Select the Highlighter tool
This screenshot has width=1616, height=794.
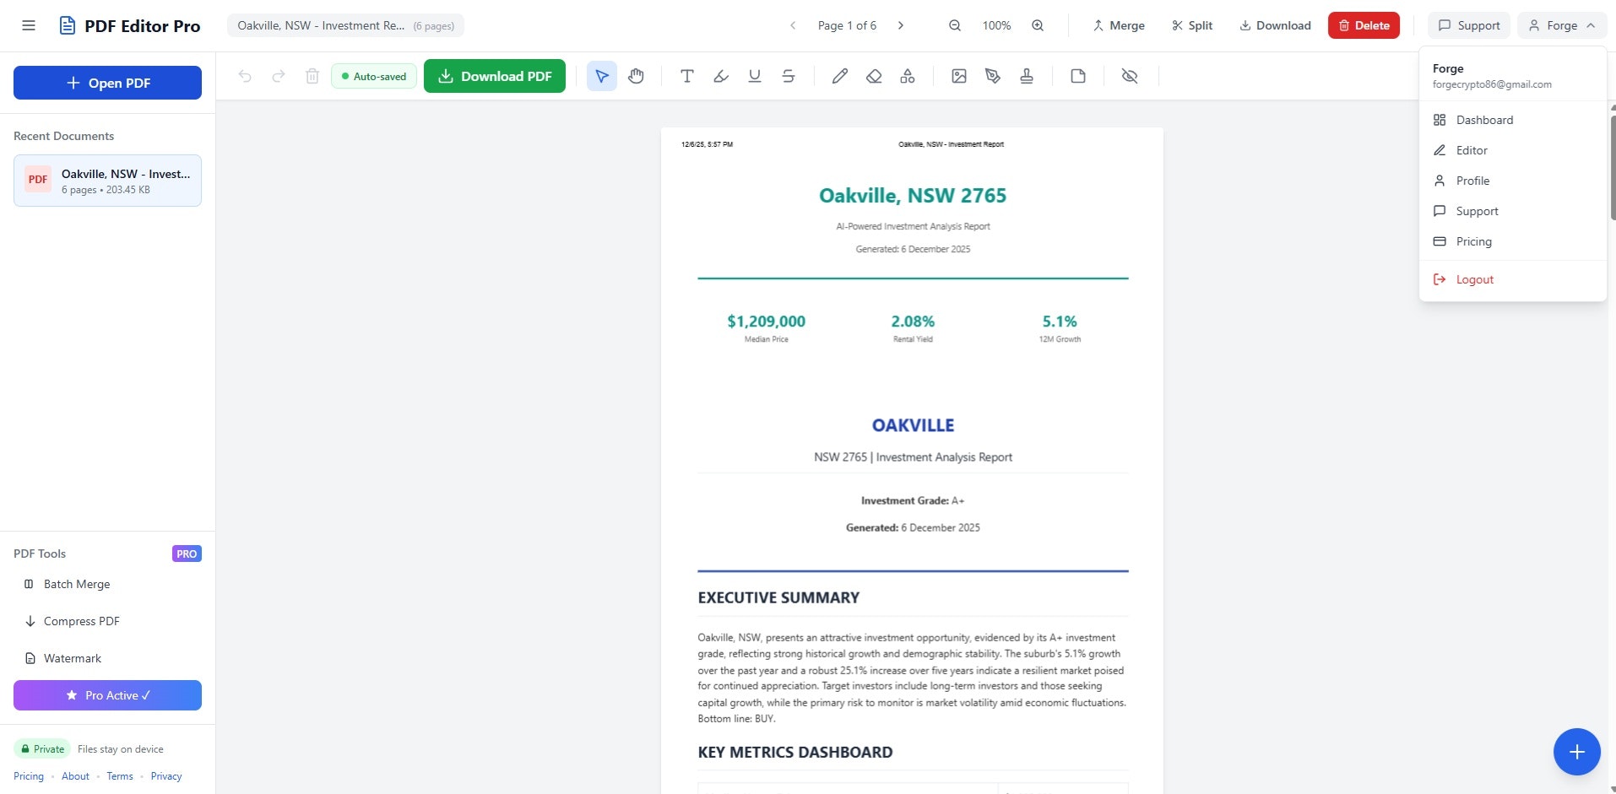tap(720, 76)
